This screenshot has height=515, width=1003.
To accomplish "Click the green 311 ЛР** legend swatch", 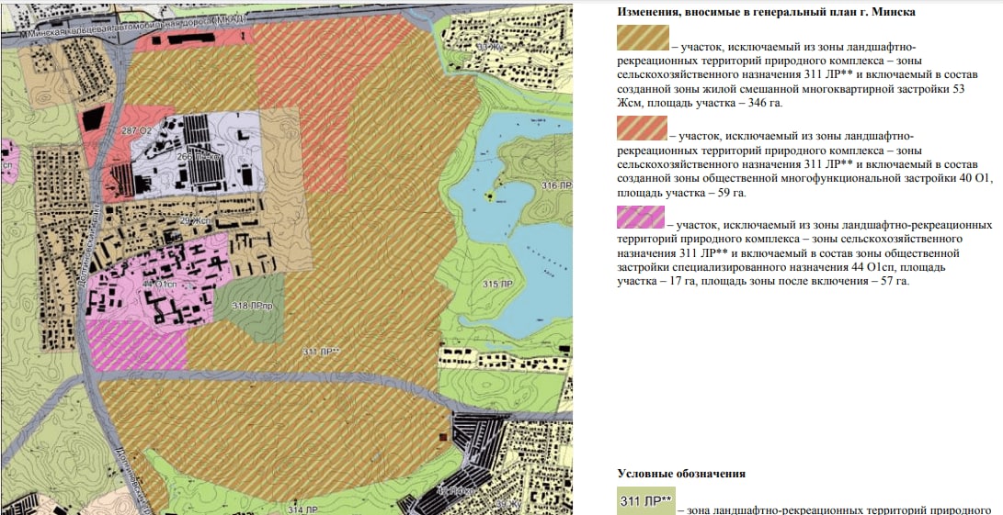I will 646,501.
